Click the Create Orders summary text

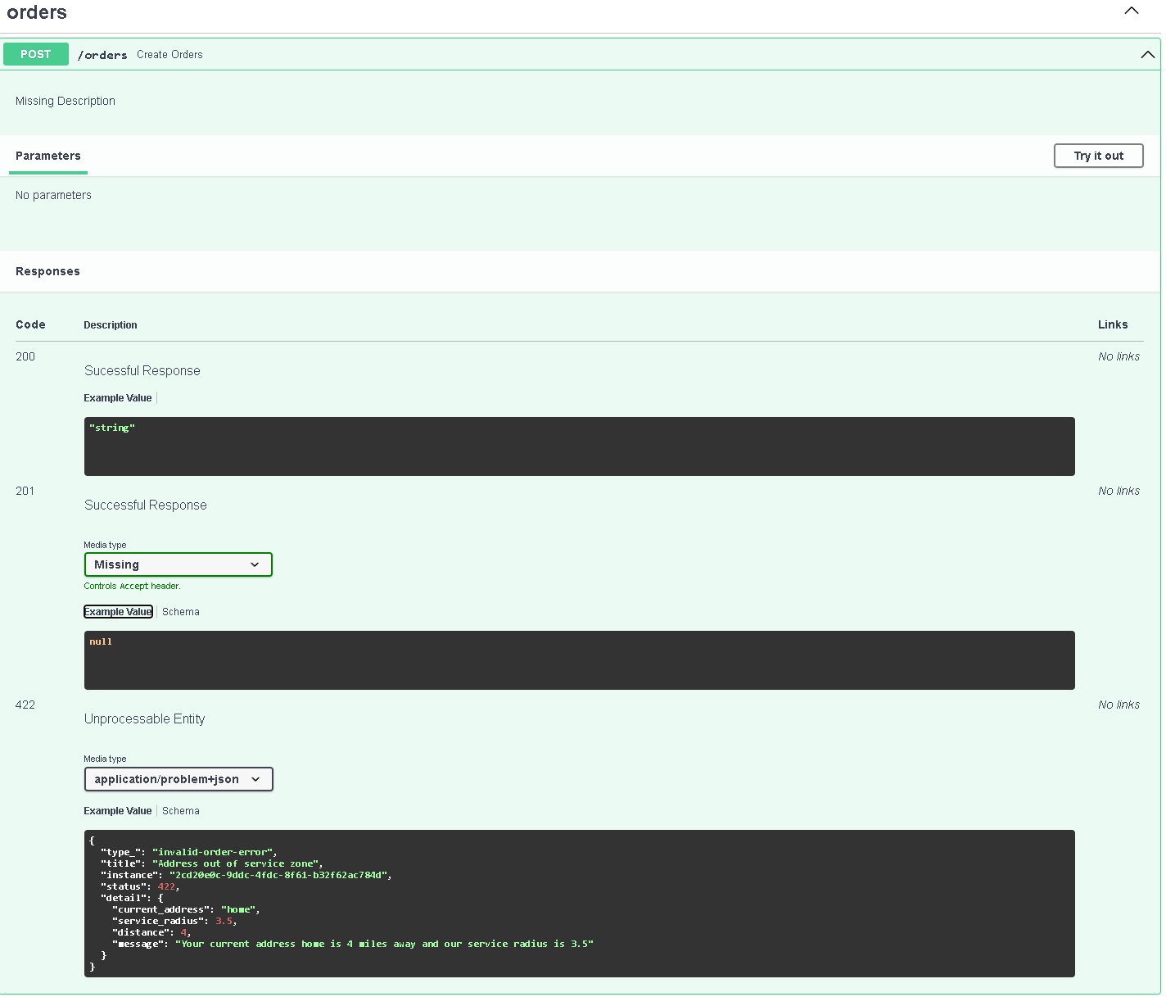point(169,55)
